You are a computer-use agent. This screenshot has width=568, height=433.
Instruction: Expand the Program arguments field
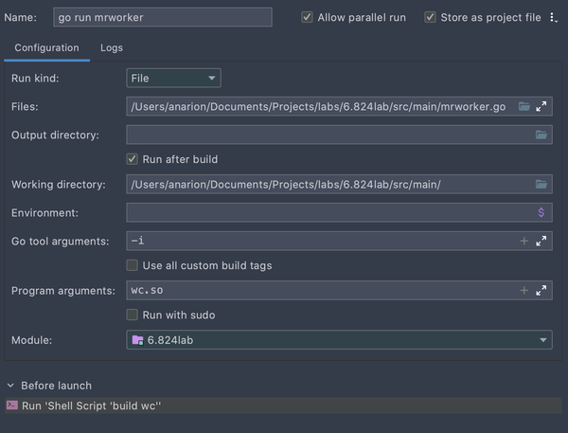(541, 291)
